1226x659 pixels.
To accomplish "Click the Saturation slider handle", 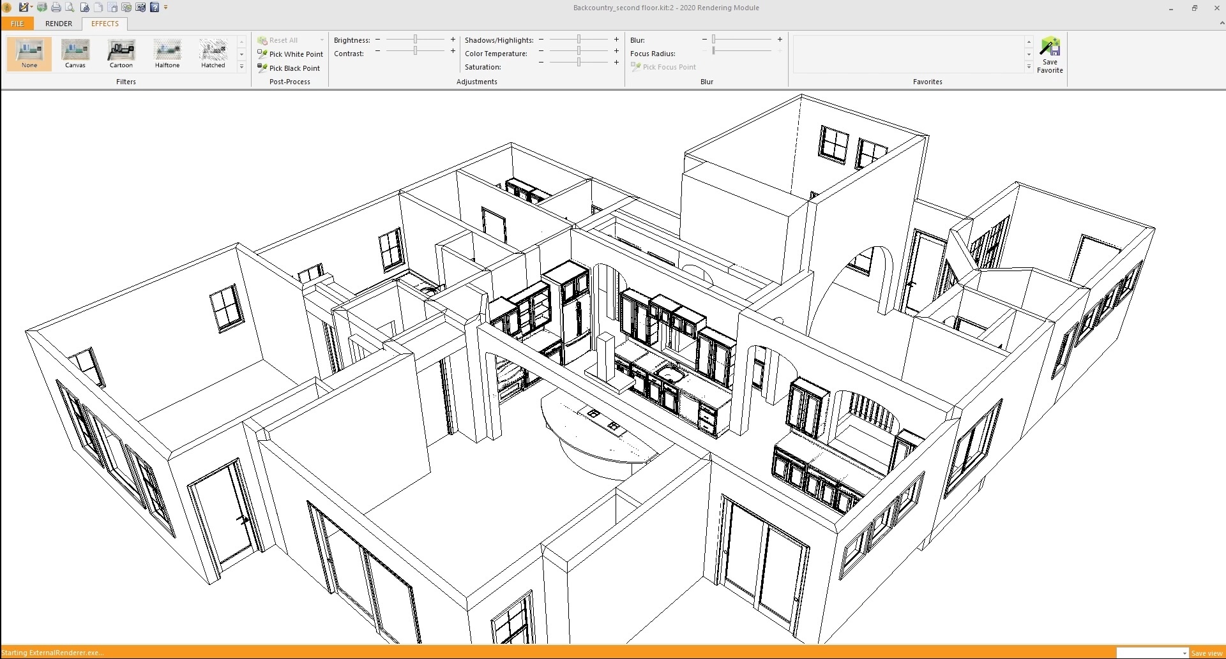I will click(579, 63).
